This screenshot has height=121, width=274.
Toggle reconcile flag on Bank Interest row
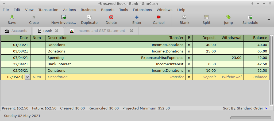[189, 64]
